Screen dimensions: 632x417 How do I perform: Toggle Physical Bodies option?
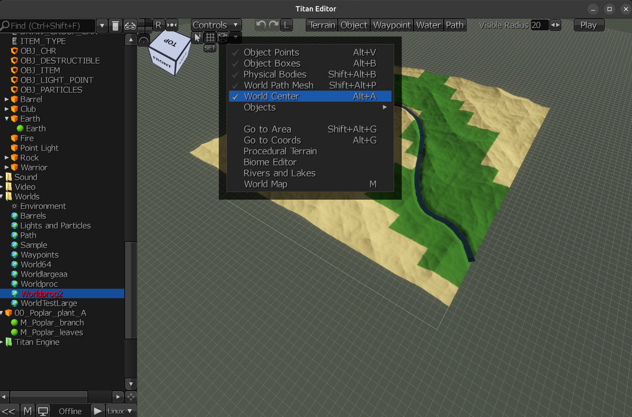click(x=310, y=74)
